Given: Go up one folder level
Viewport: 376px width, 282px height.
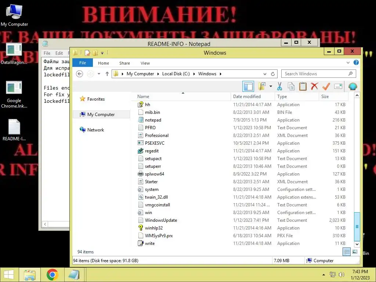Looking at the screenshot, I should [x=107, y=74].
